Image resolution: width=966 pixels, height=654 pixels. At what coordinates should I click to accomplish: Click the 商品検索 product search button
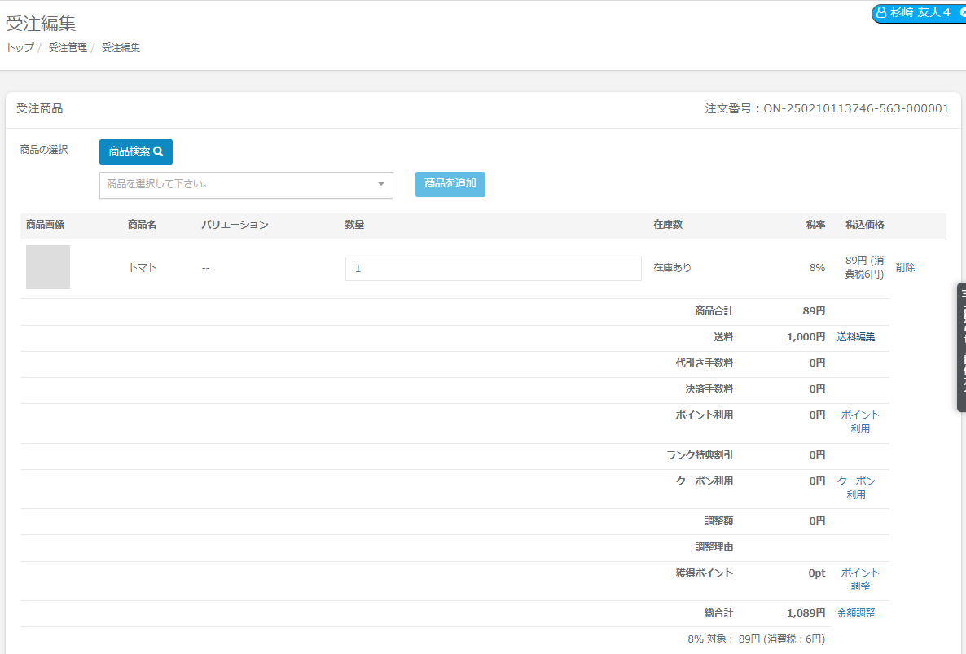136,151
